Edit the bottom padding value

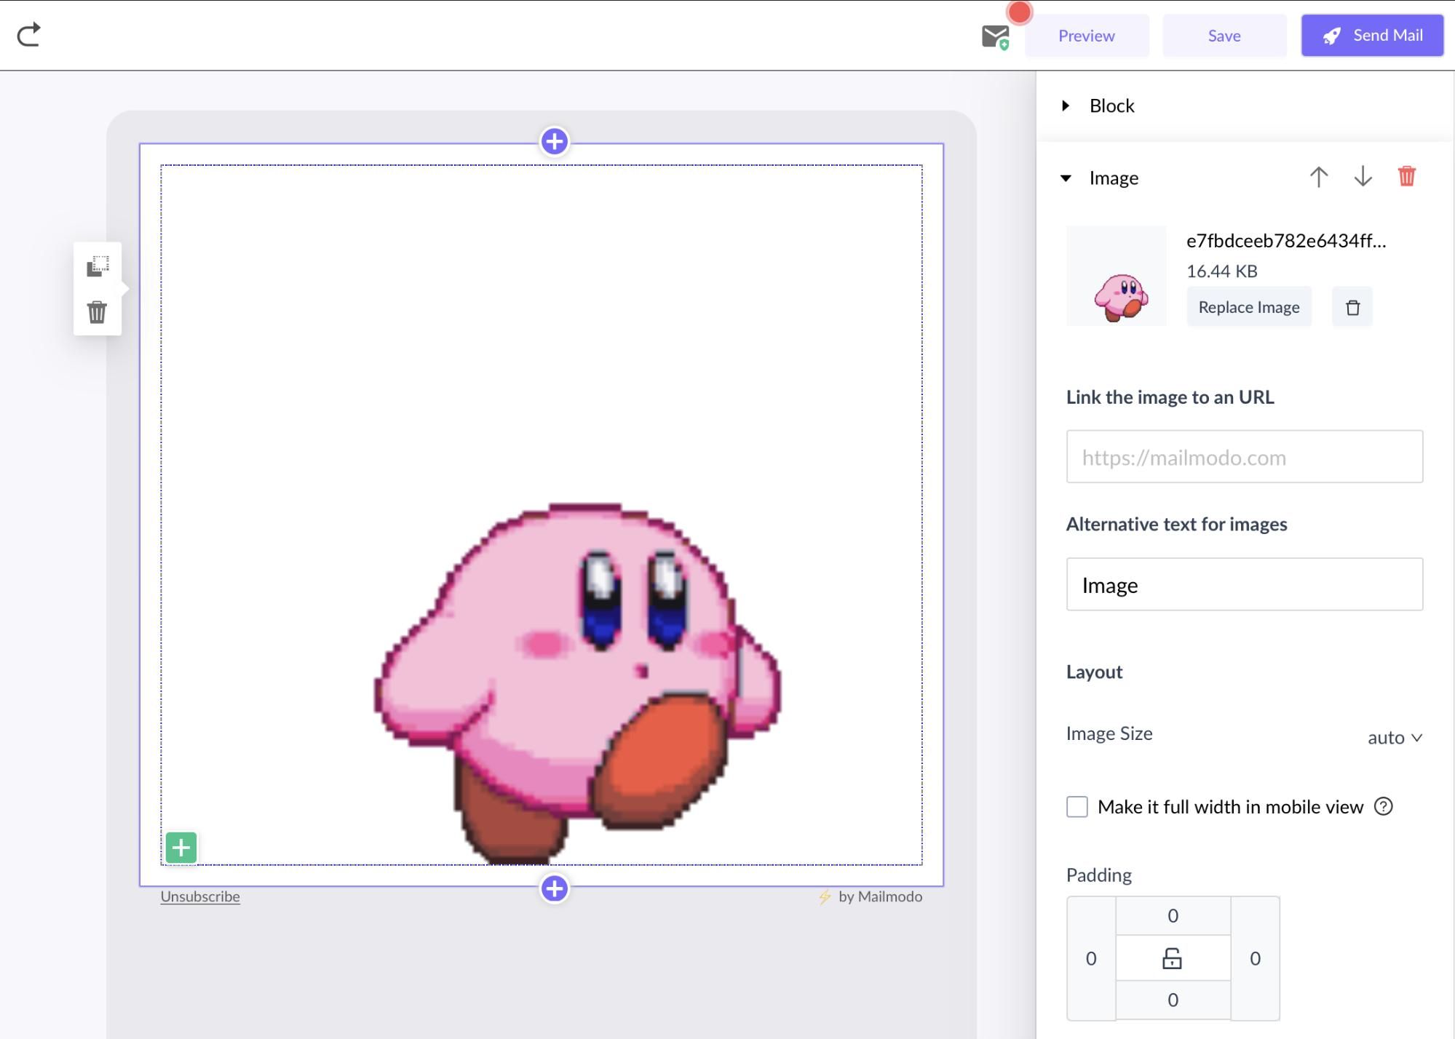[1173, 1000]
